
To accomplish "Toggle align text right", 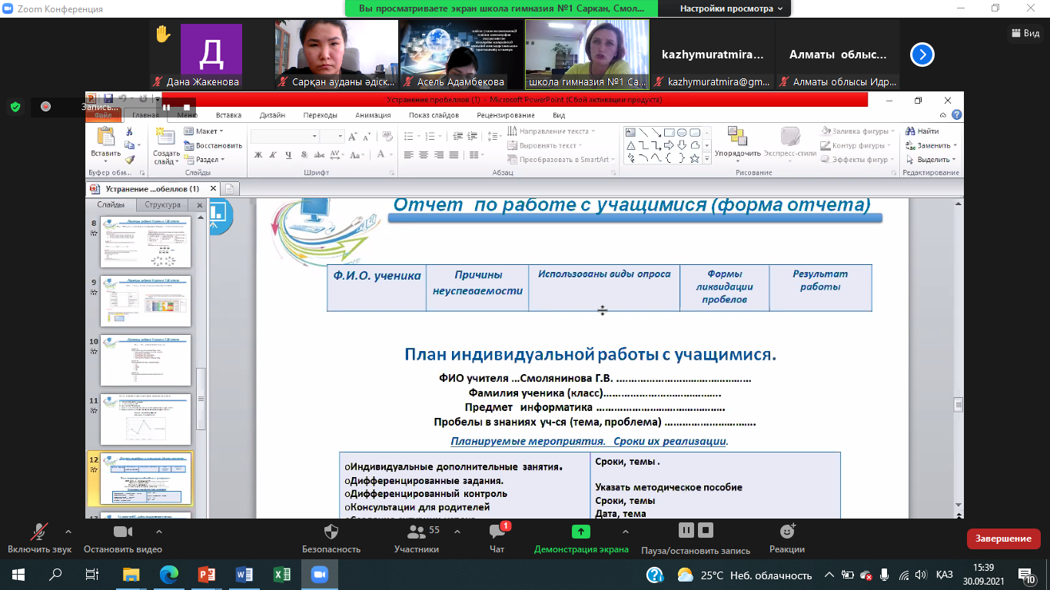I will click(438, 155).
